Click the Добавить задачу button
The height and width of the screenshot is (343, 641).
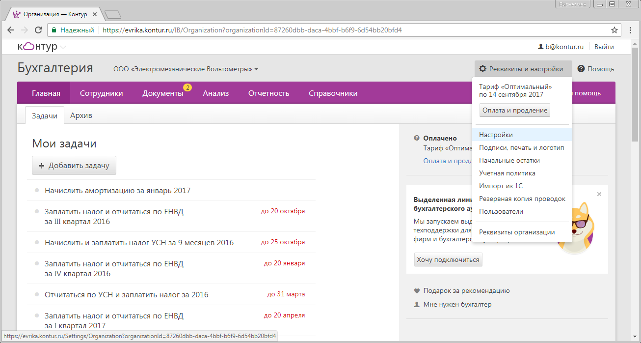74,166
